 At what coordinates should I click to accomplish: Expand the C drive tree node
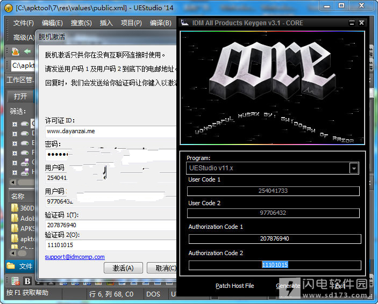[15, 124]
